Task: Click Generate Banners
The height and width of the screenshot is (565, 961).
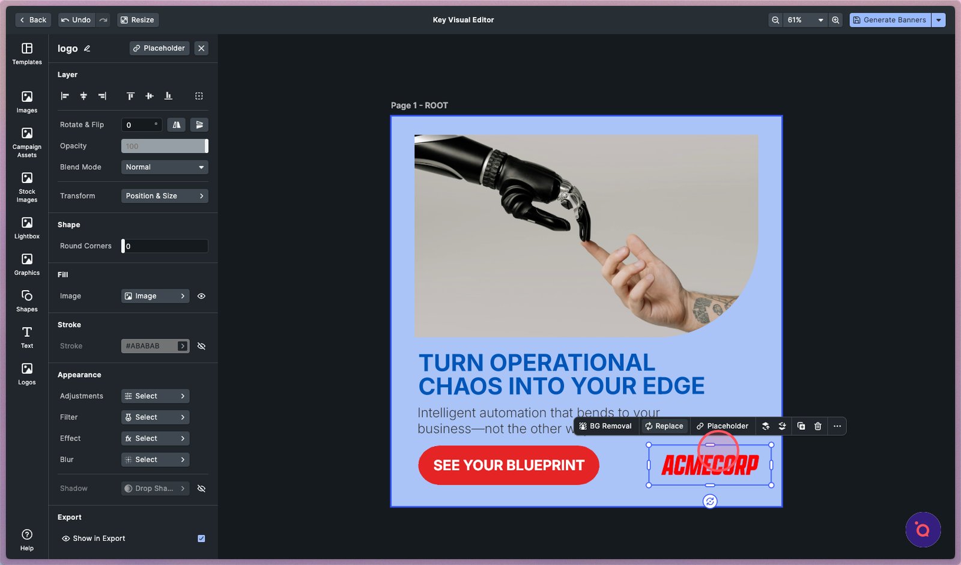Action: 890,20
